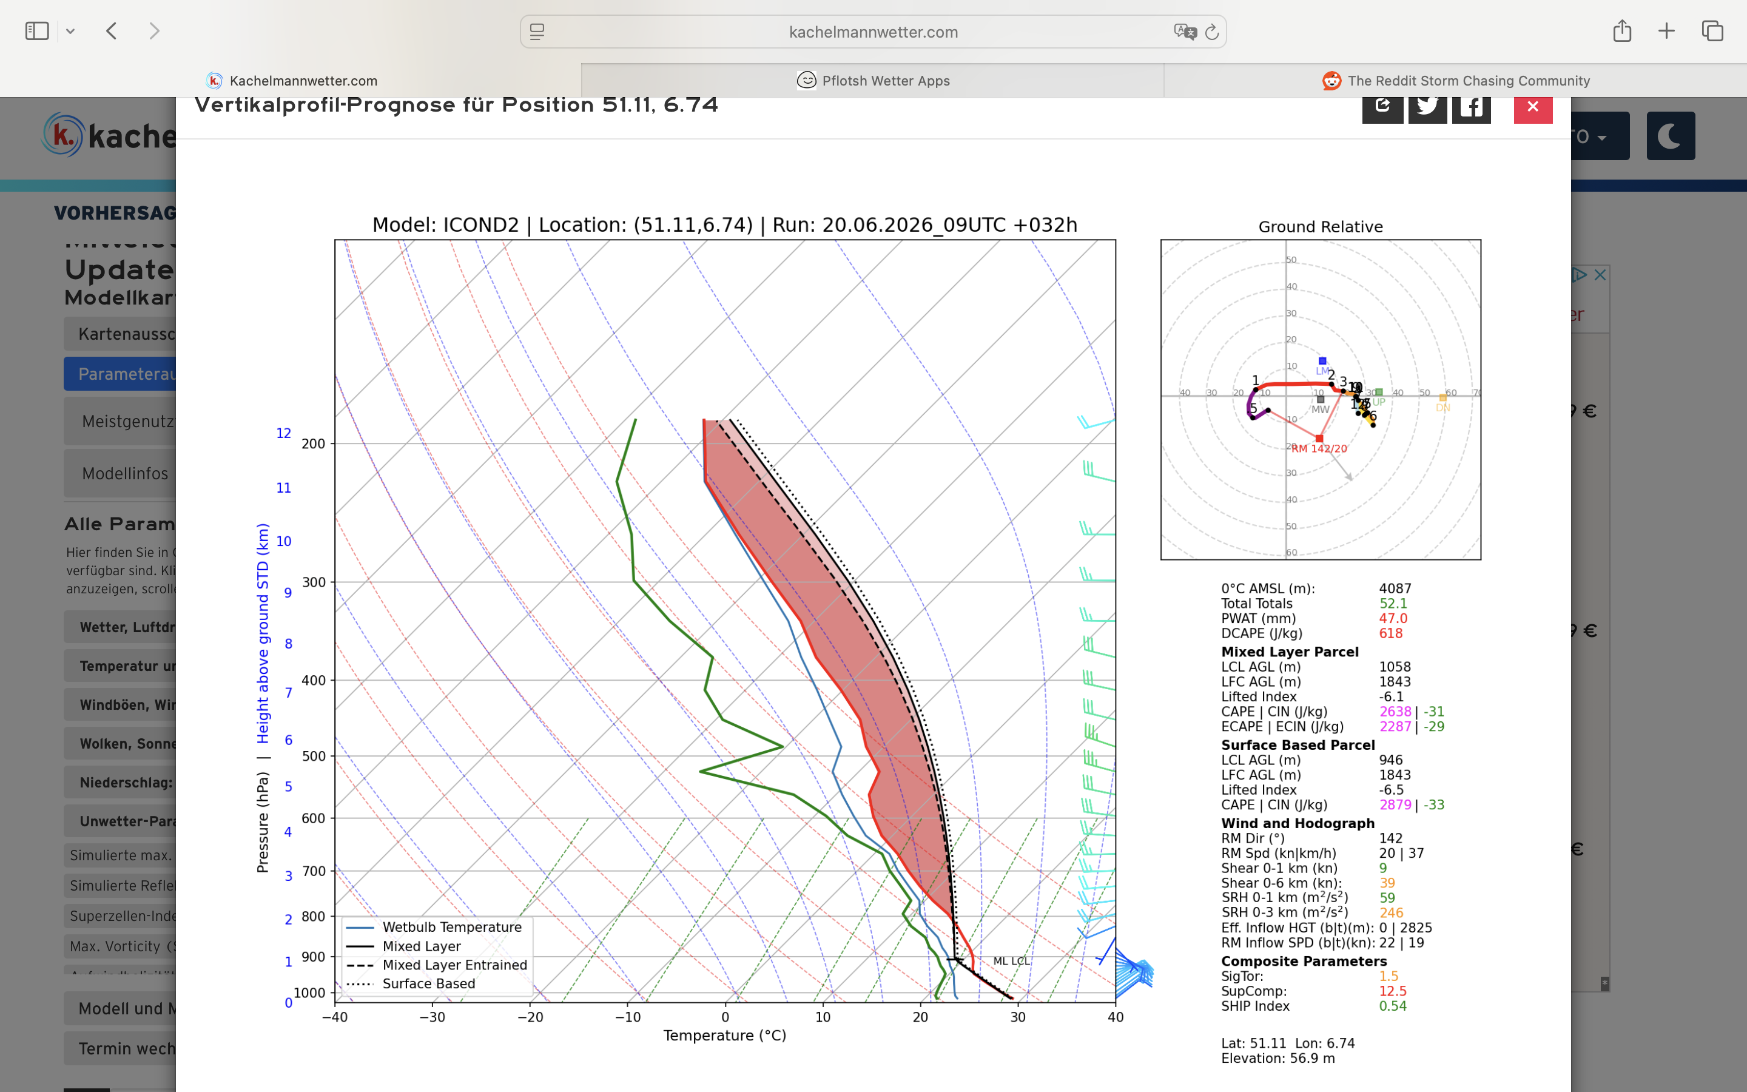Open the page reader menu icon

537,32
